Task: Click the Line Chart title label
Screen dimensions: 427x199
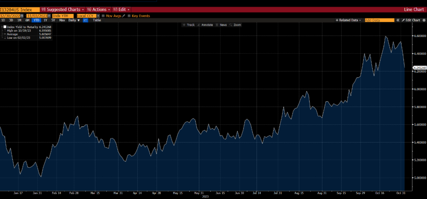Action: click(414, 9)
